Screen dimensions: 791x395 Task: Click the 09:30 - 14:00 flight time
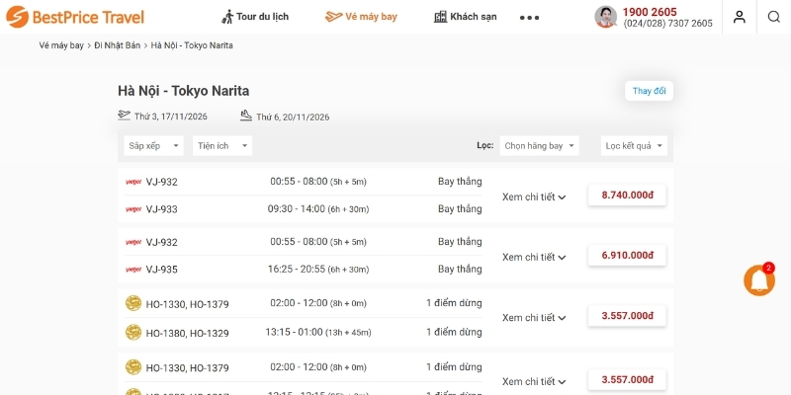coord(296,208)
